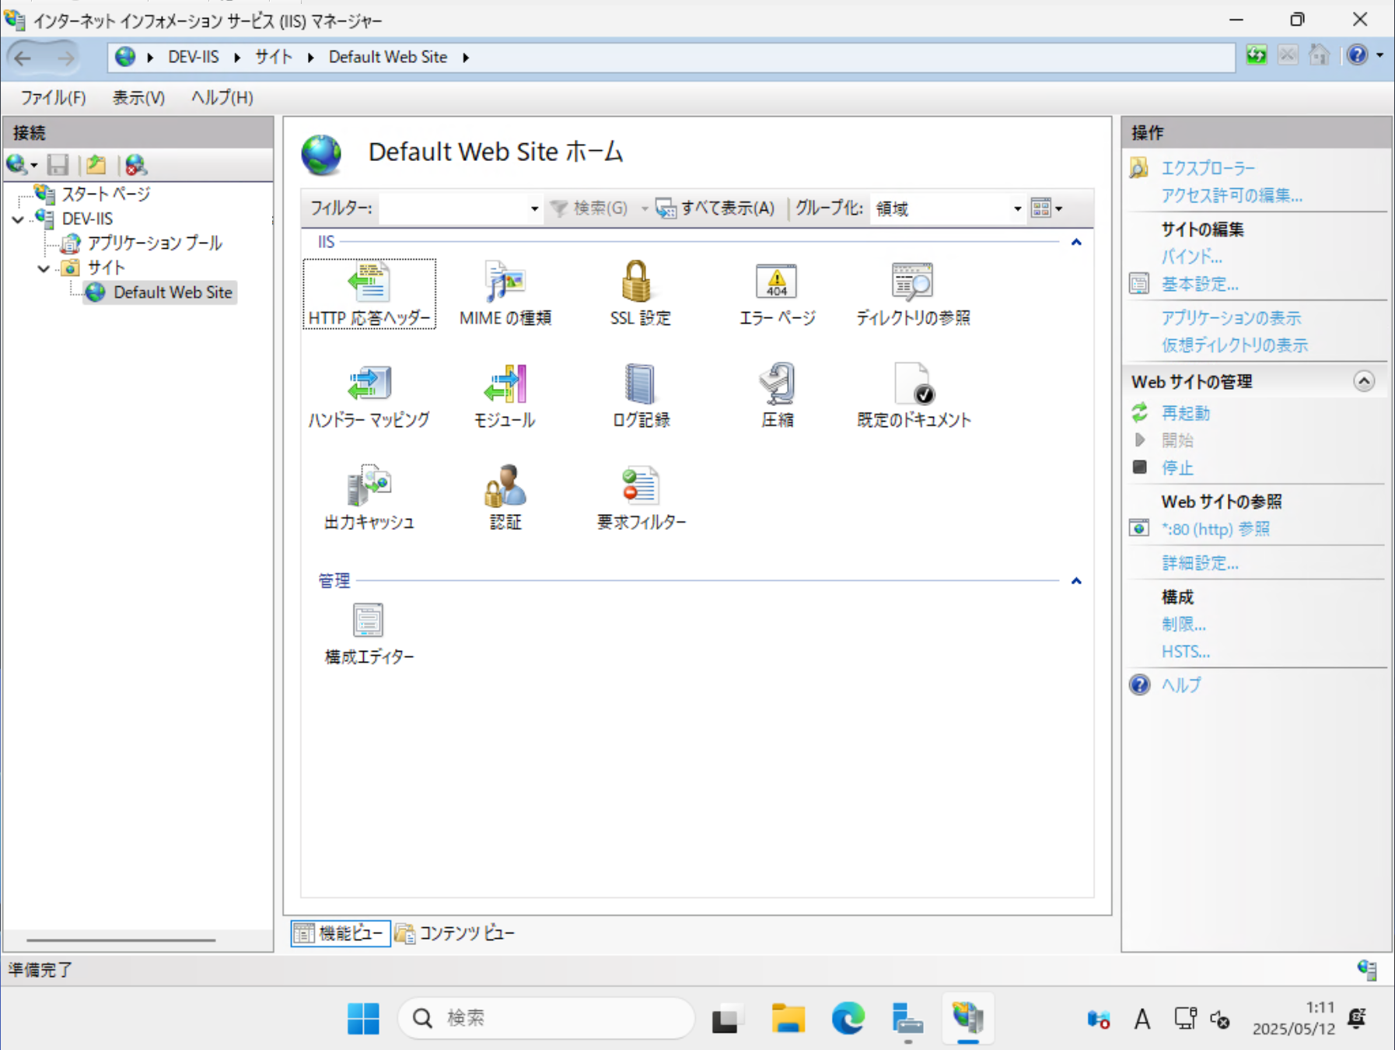This screenshot has width=1395, height=1050.
Task: Open 認証 feature icon
Action: pyautogui.click(x=505, y=485)
